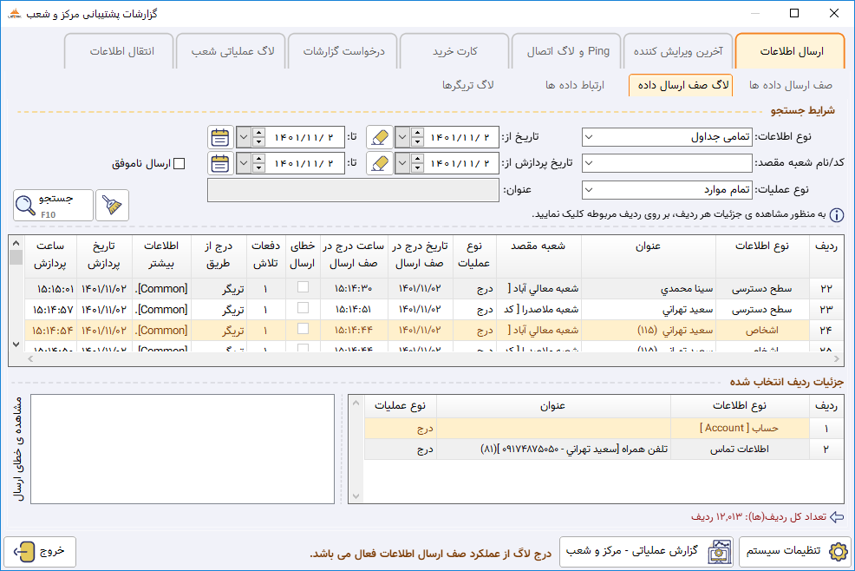
Task: Select the لاگ تریگرها sub-tab
Action: pyautogui.click(x=468, y=85)
